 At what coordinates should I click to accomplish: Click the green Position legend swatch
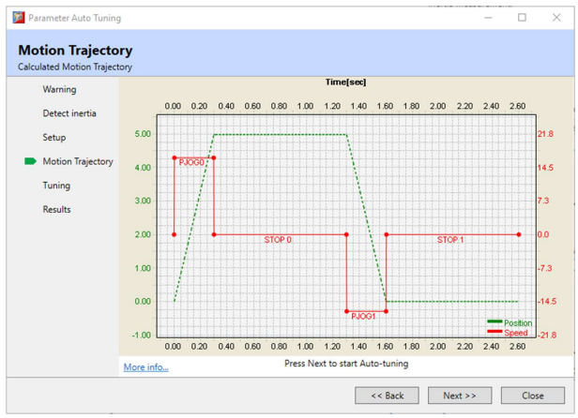coord(494,321)
